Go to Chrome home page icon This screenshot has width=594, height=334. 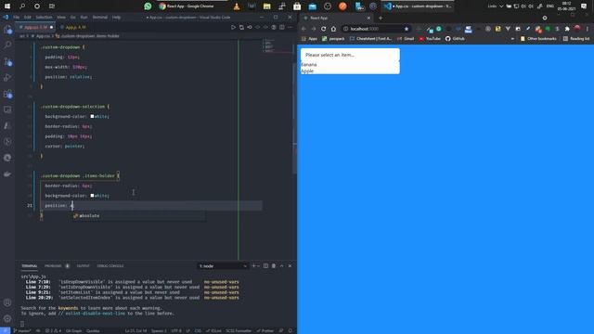333,29
